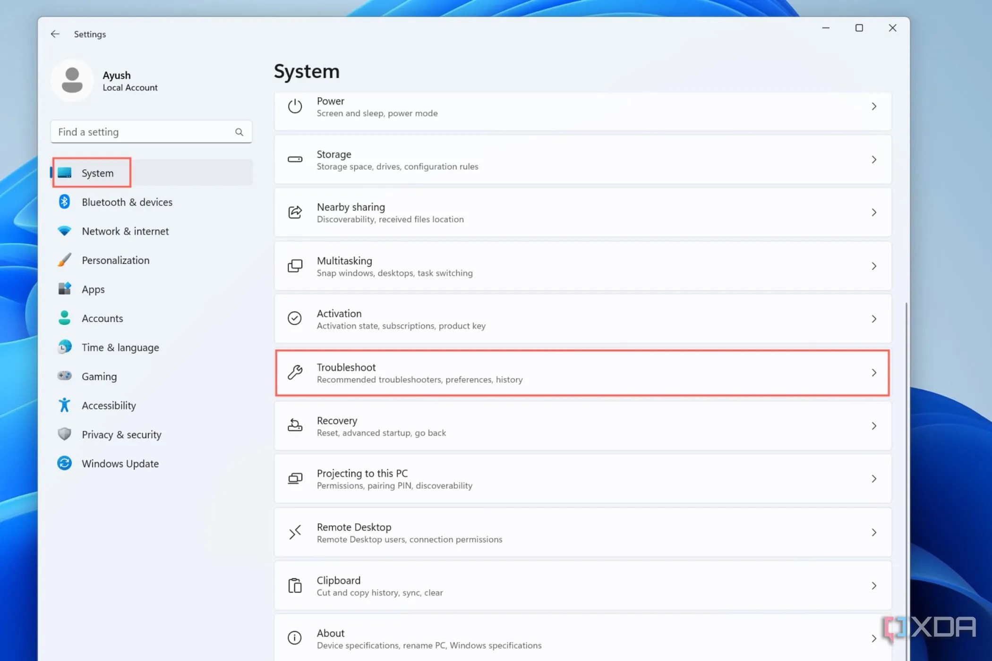The height and width of the screenshot is (661, 992).
Task: Click 'Discoverability, received files location' text
Action: (390, 219)
